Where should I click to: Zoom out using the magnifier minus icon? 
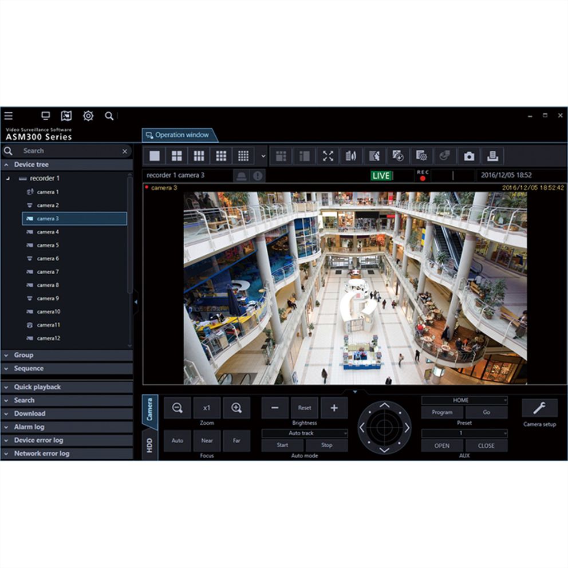coord(178,408)
